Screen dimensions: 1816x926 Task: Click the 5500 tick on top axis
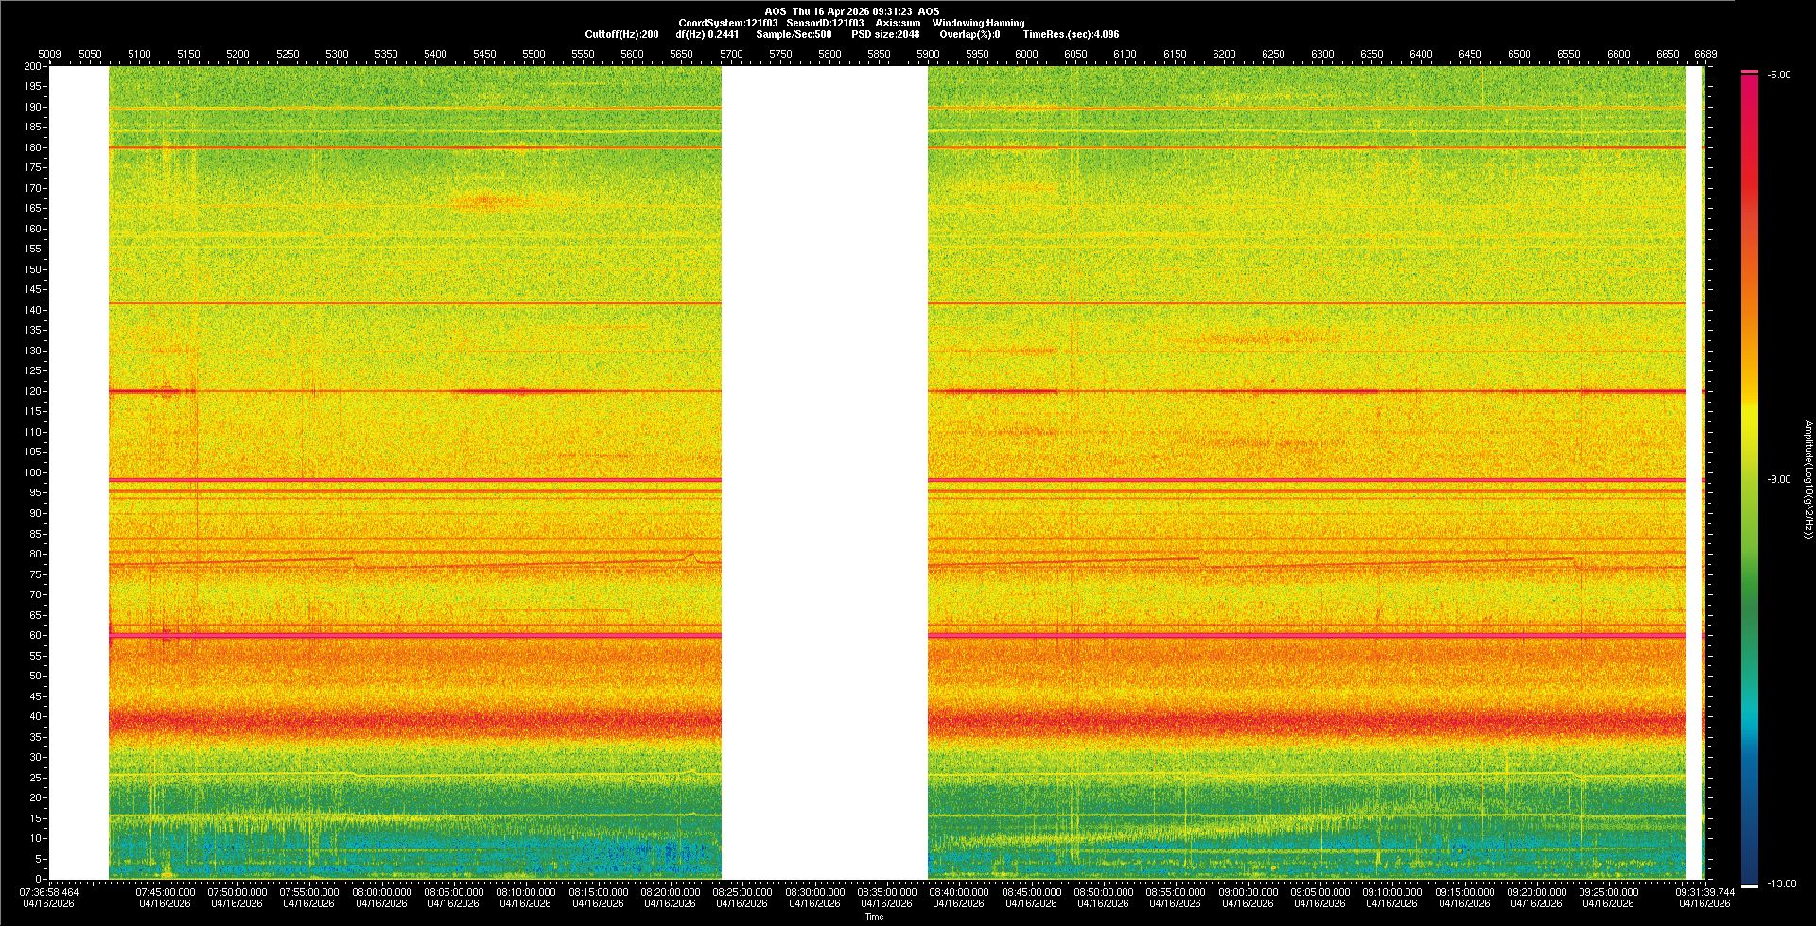533,54
